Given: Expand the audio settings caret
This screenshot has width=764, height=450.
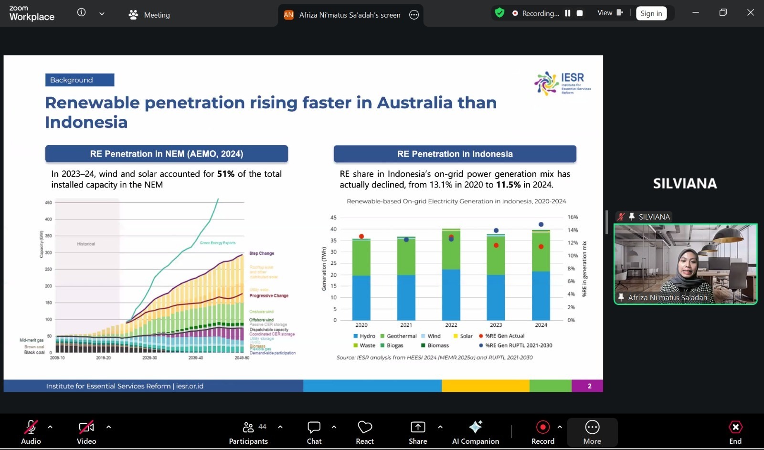Looking at the screenshot, I should 50,427.
